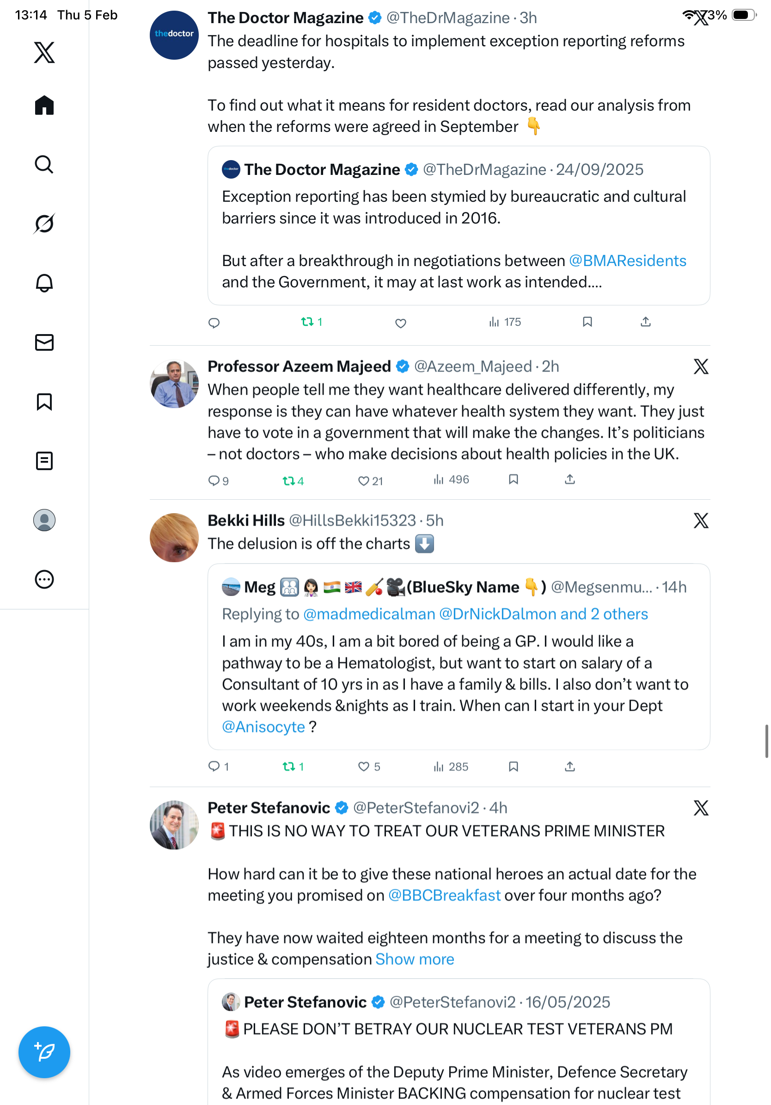Open Grok options on Bekki Hills' post
The width and height of the screenshot is (771, 1105).
coord(701,521)
